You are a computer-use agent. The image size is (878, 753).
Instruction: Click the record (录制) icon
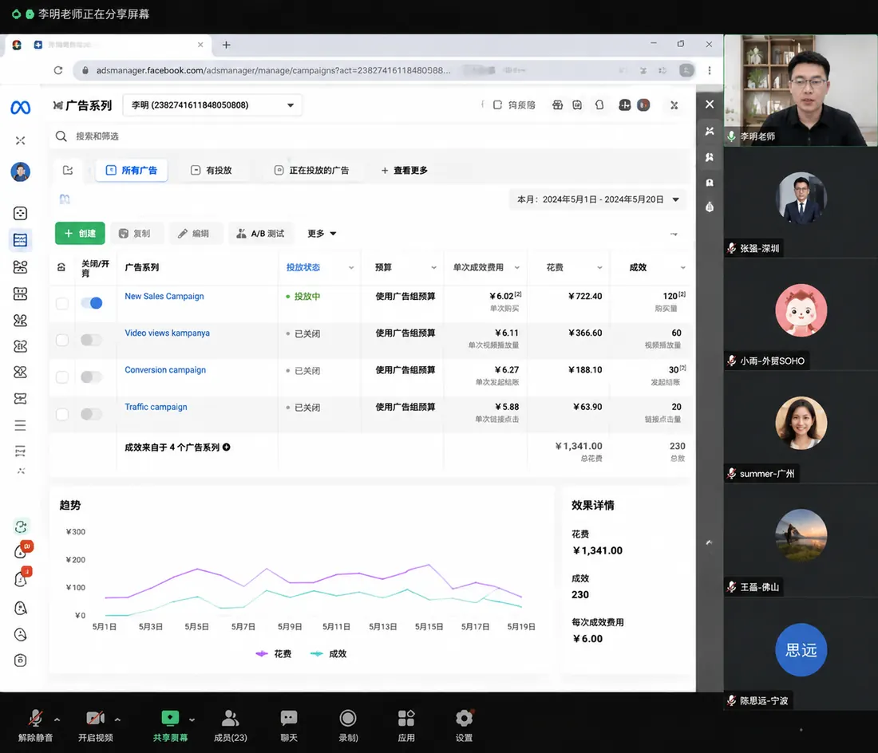coord(348,719)
